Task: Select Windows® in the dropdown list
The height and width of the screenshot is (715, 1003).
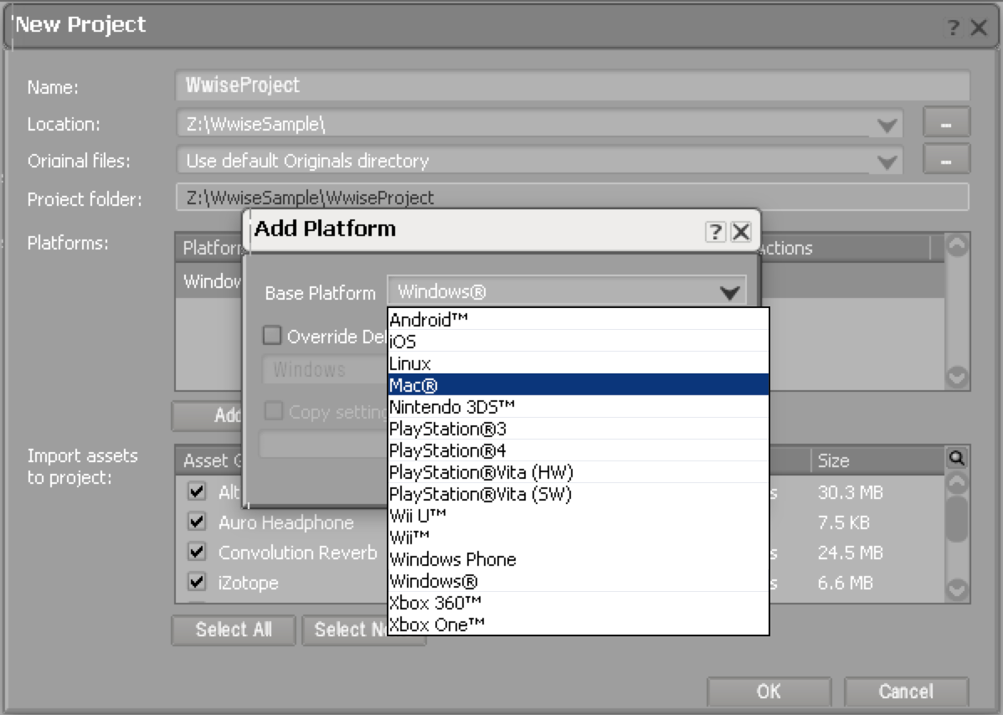Action: 579,581
